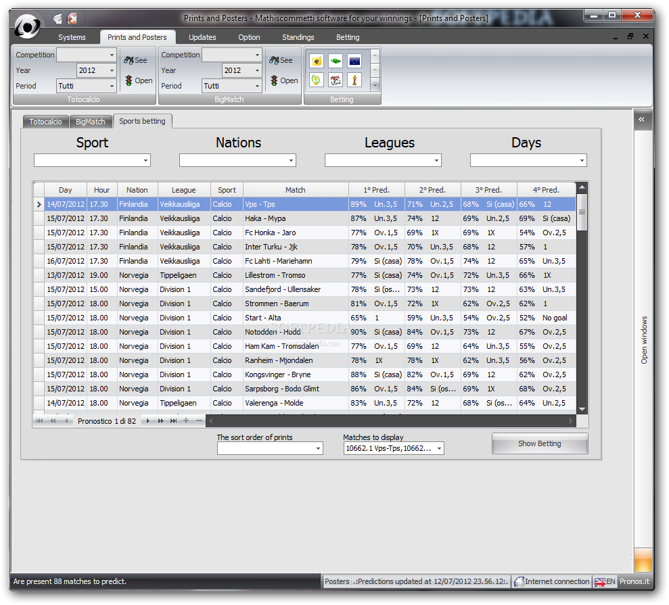Click the plus add-record navigator button
This screenshot has width=669, height=605.
[x=186, y=421]
